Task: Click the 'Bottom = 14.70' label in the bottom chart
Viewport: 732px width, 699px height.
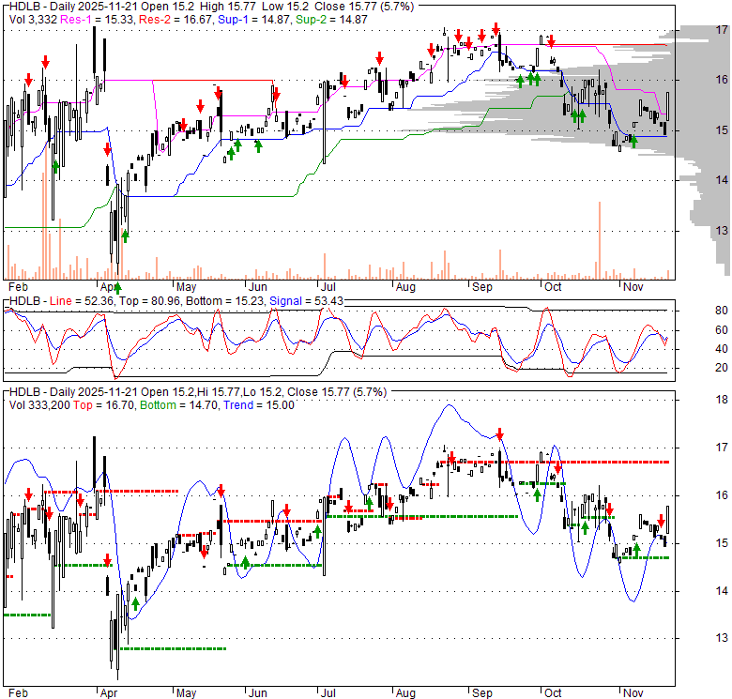Action: 178,405
